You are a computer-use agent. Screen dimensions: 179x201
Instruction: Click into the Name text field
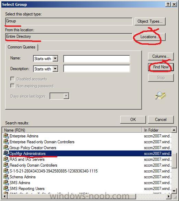tap(97, 59)
